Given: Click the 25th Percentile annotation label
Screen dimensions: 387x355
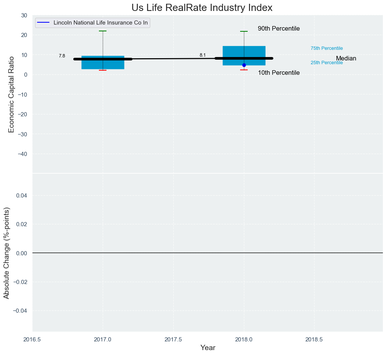Looking at the screenshot, I should tap(327, 63).
